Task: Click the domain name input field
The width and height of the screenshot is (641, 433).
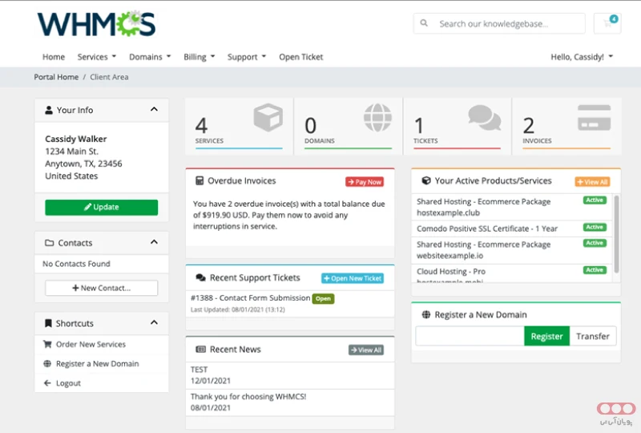Action: (x=470, y=336)
